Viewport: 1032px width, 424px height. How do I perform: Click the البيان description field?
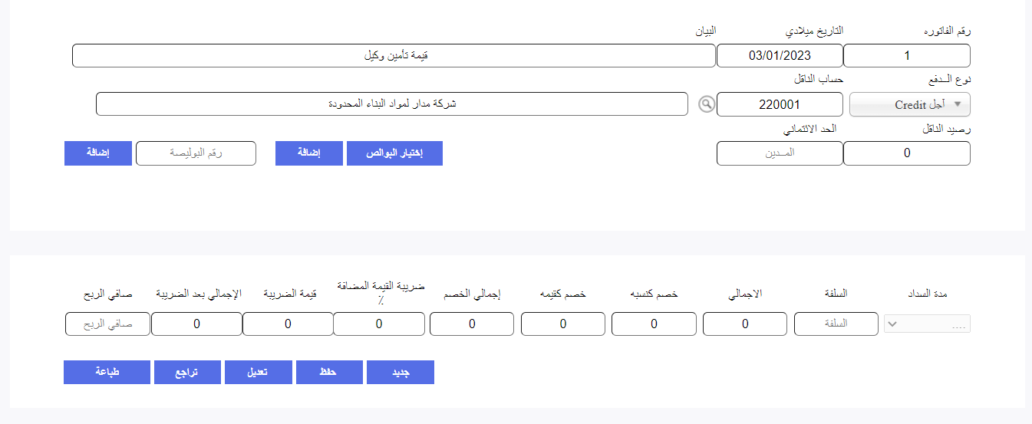[x=394, y=56]
